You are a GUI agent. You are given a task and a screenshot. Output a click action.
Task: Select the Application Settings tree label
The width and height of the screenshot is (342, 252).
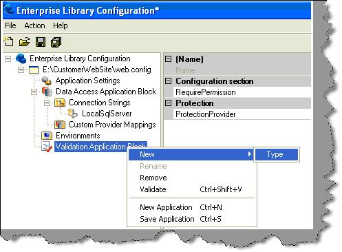pos(87,81)
